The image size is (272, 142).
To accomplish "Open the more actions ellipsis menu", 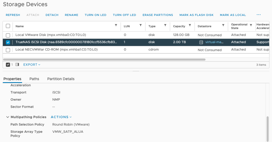I will (x=258, y=15).
